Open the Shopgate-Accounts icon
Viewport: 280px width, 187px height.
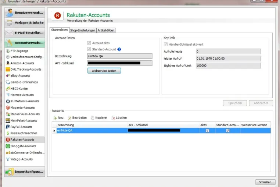pos(8,146)
